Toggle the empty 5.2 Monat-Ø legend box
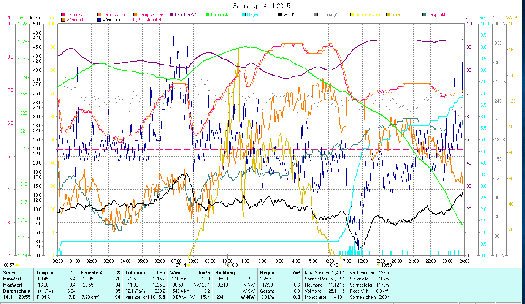Screen dimensions: 525x304 (136, 20)
